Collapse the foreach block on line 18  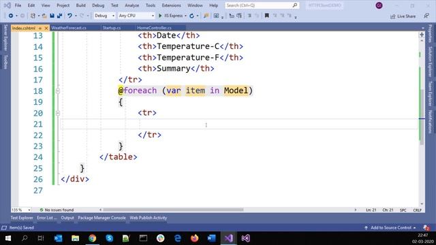click(x=57, y=91)
